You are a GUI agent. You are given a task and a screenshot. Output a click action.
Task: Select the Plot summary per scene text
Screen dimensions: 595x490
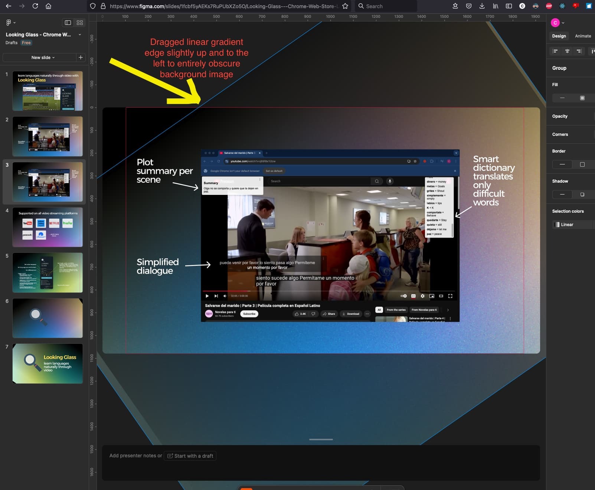pos(164,171)
